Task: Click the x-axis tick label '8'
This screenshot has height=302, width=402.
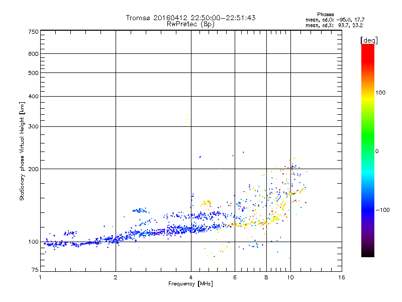Action: tap(266, 277)
